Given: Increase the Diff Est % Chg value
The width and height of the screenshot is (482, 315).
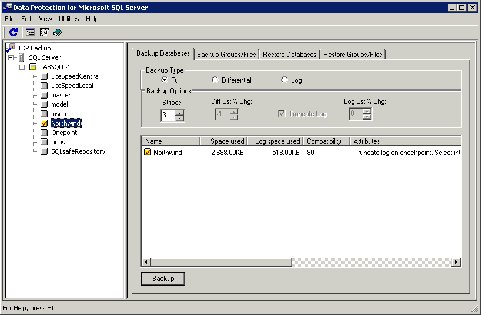Looking at the screenshot, I should 233,111.
